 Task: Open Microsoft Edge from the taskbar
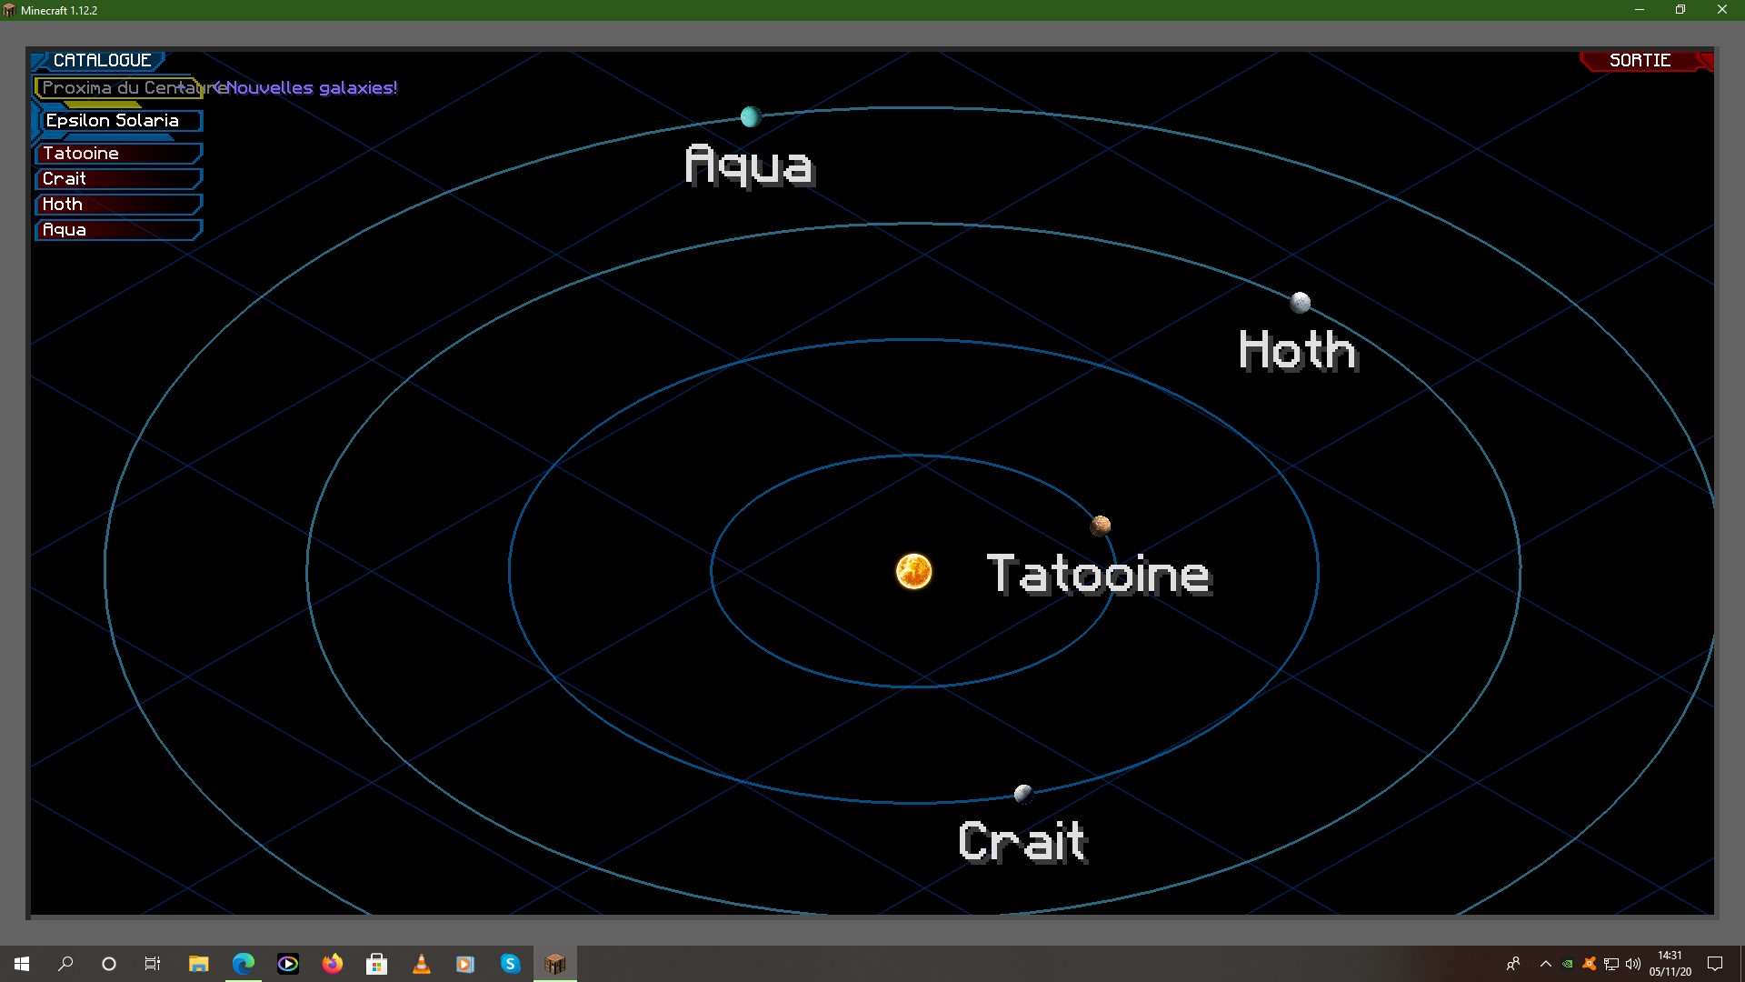(x=244, y=964)
